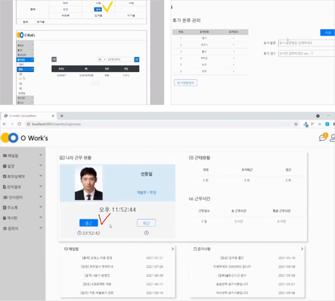Click the 퇴근 button
The height and width of the screenshot is (301, 335).
point(146,223)
